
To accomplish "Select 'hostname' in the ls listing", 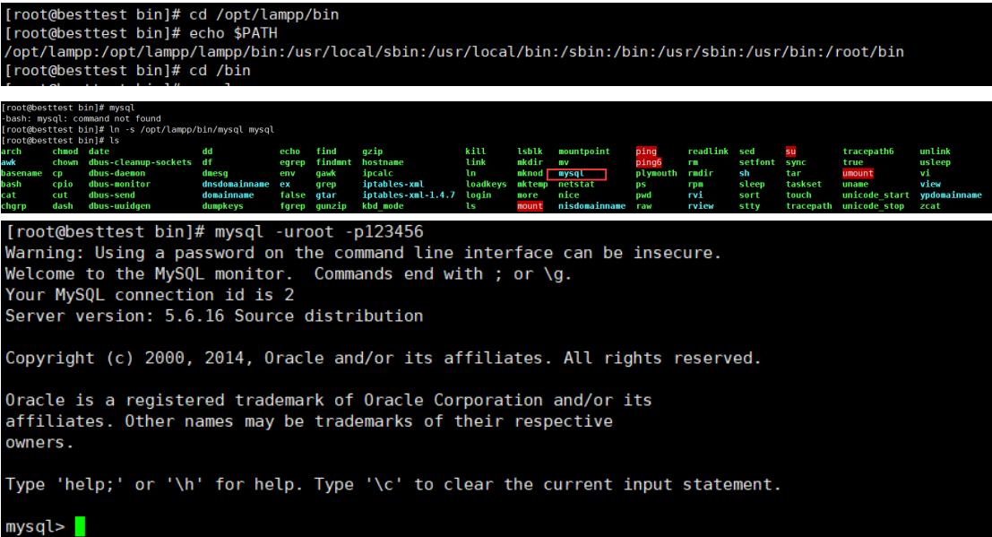I will (383, 162).
